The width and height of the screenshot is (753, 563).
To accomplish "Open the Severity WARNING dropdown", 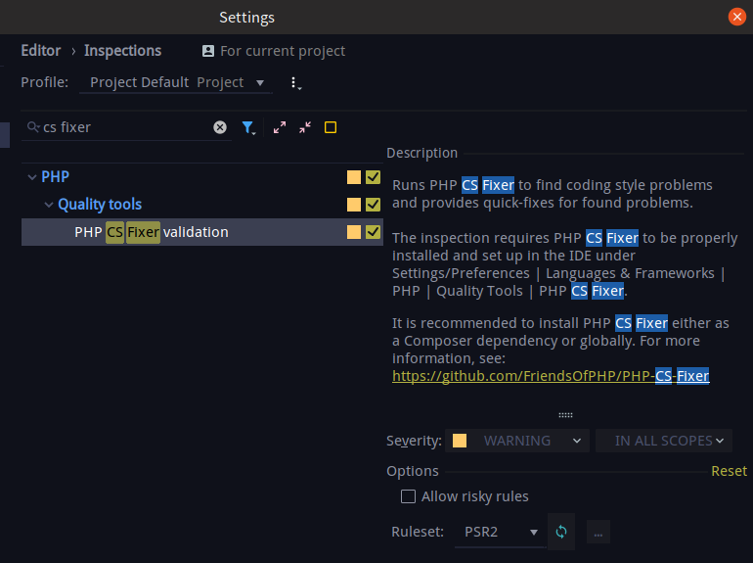I will [x=517, y=441].
